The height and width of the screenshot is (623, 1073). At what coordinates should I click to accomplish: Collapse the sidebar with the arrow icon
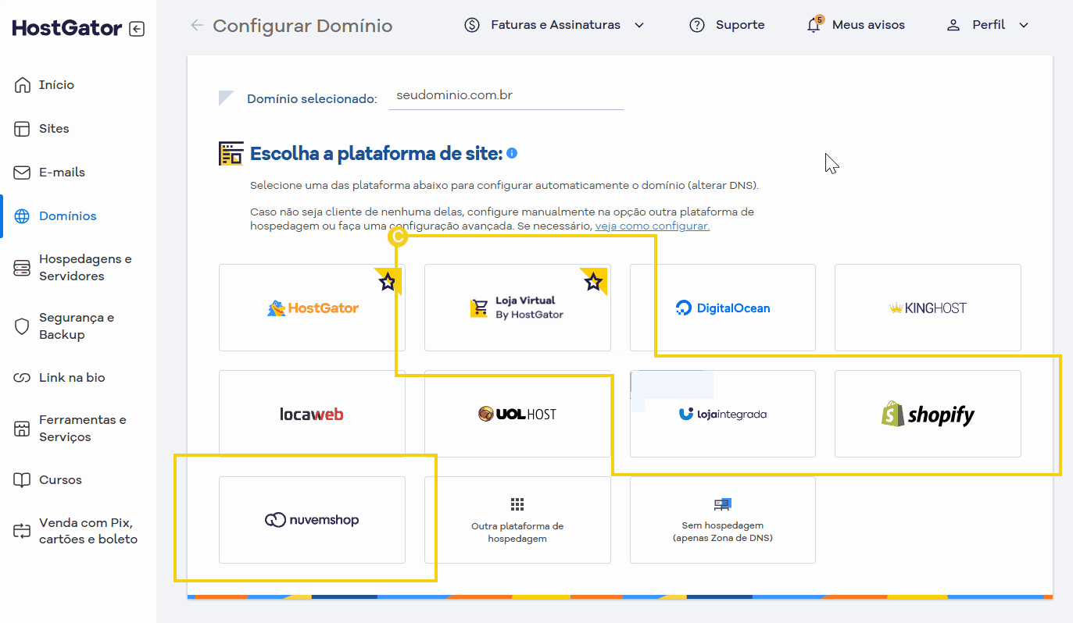137,29
